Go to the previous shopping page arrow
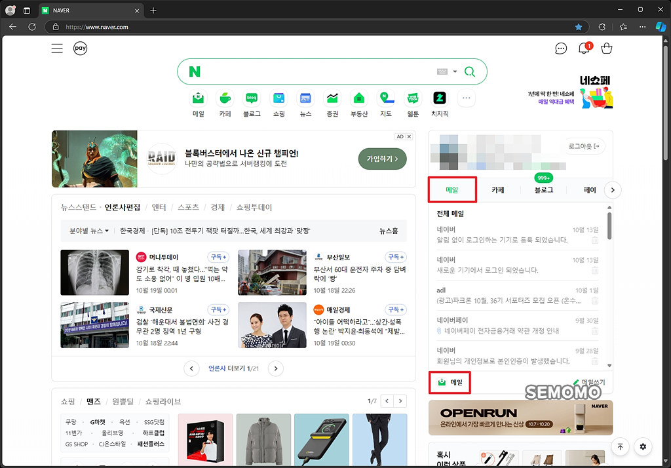671x468 pixels. point(387,401)
